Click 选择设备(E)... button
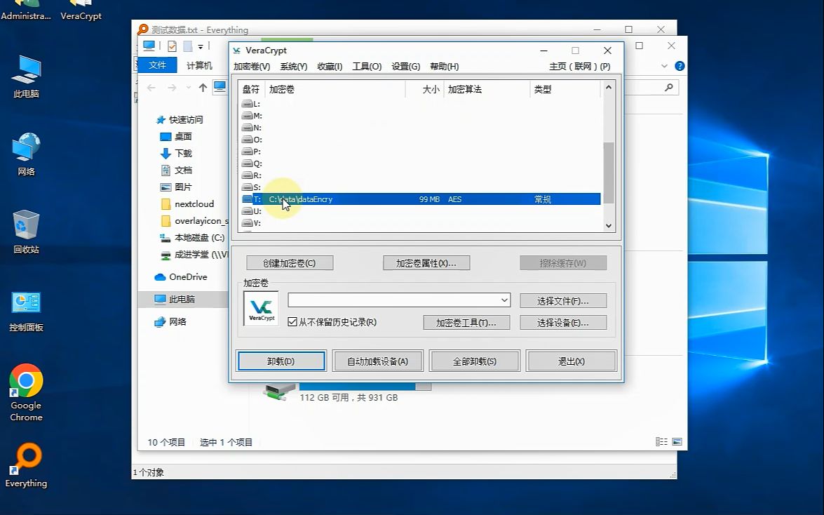Viewport: 824px width, 515px height. click(x=563, y=323)
